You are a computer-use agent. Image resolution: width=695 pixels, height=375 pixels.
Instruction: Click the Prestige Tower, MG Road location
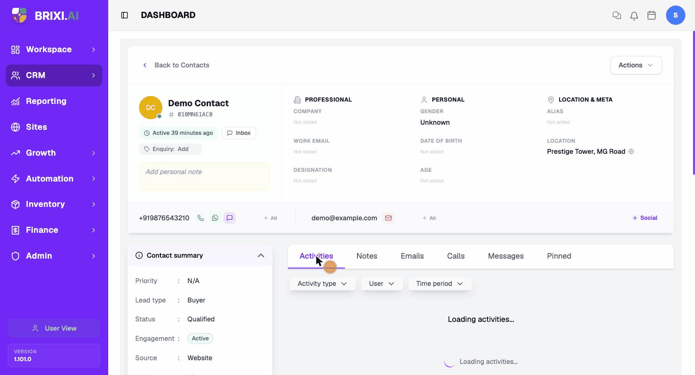click(586, 151)
